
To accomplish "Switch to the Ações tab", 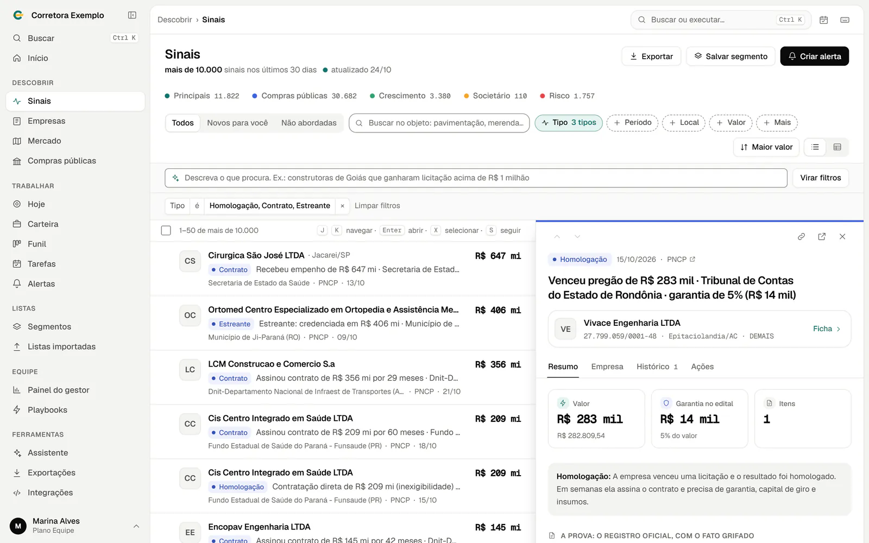I will [x=702, y=367].
